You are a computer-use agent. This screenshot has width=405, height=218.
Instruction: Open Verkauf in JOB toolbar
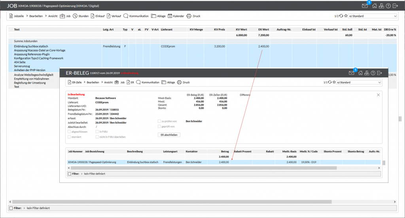114,16
